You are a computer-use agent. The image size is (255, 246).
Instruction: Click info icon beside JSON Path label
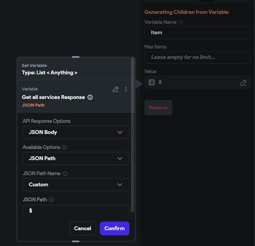[x=51, y=200]
